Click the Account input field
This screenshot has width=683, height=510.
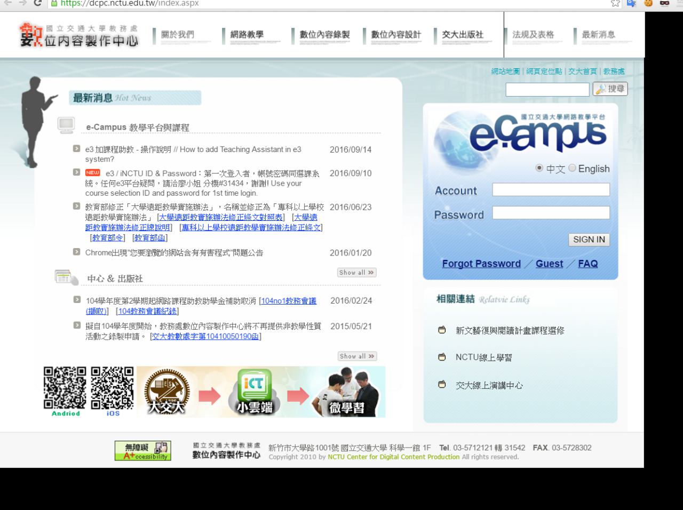click(551, 190)
